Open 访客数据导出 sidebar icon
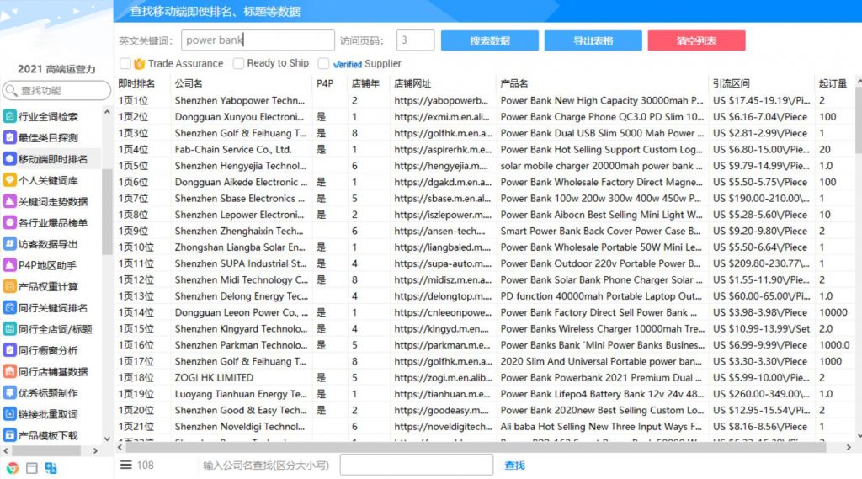The width and height of the screenshot is (862, 479). [x=9, y=243]
